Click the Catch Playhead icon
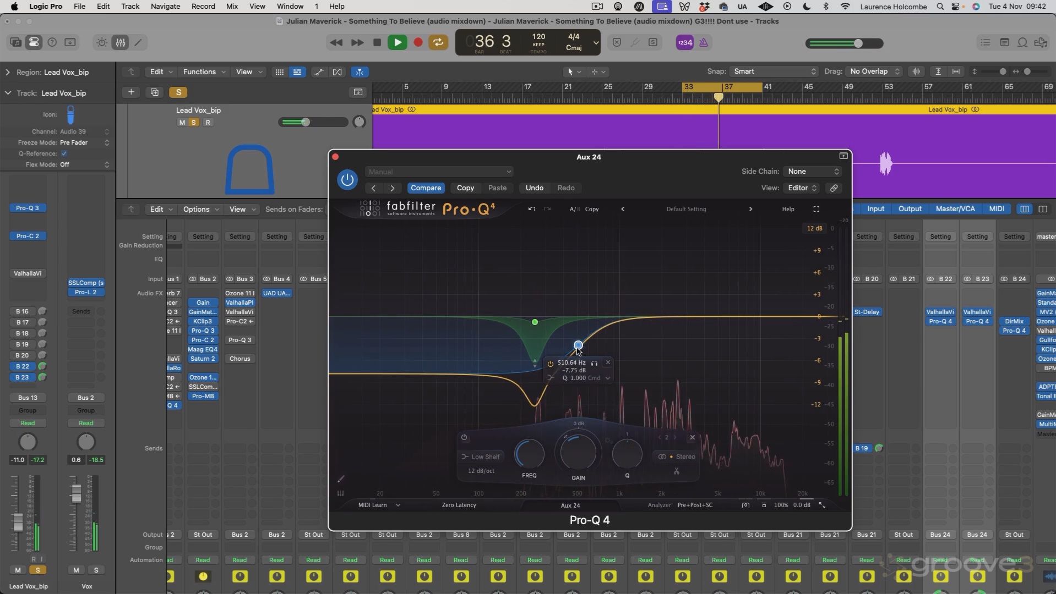This screenshot has height=594, width=1056. coord(360,72)
